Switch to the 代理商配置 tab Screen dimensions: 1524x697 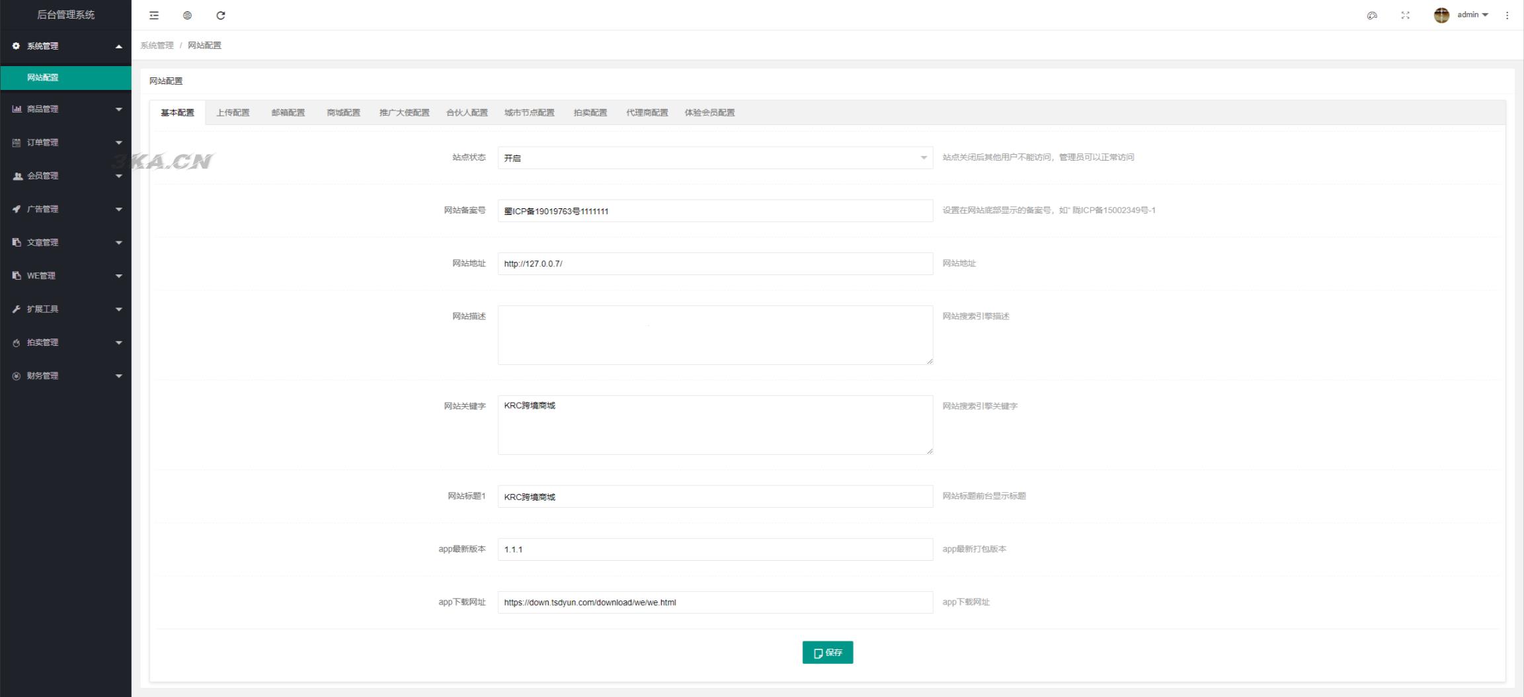[x=647, y=112]
